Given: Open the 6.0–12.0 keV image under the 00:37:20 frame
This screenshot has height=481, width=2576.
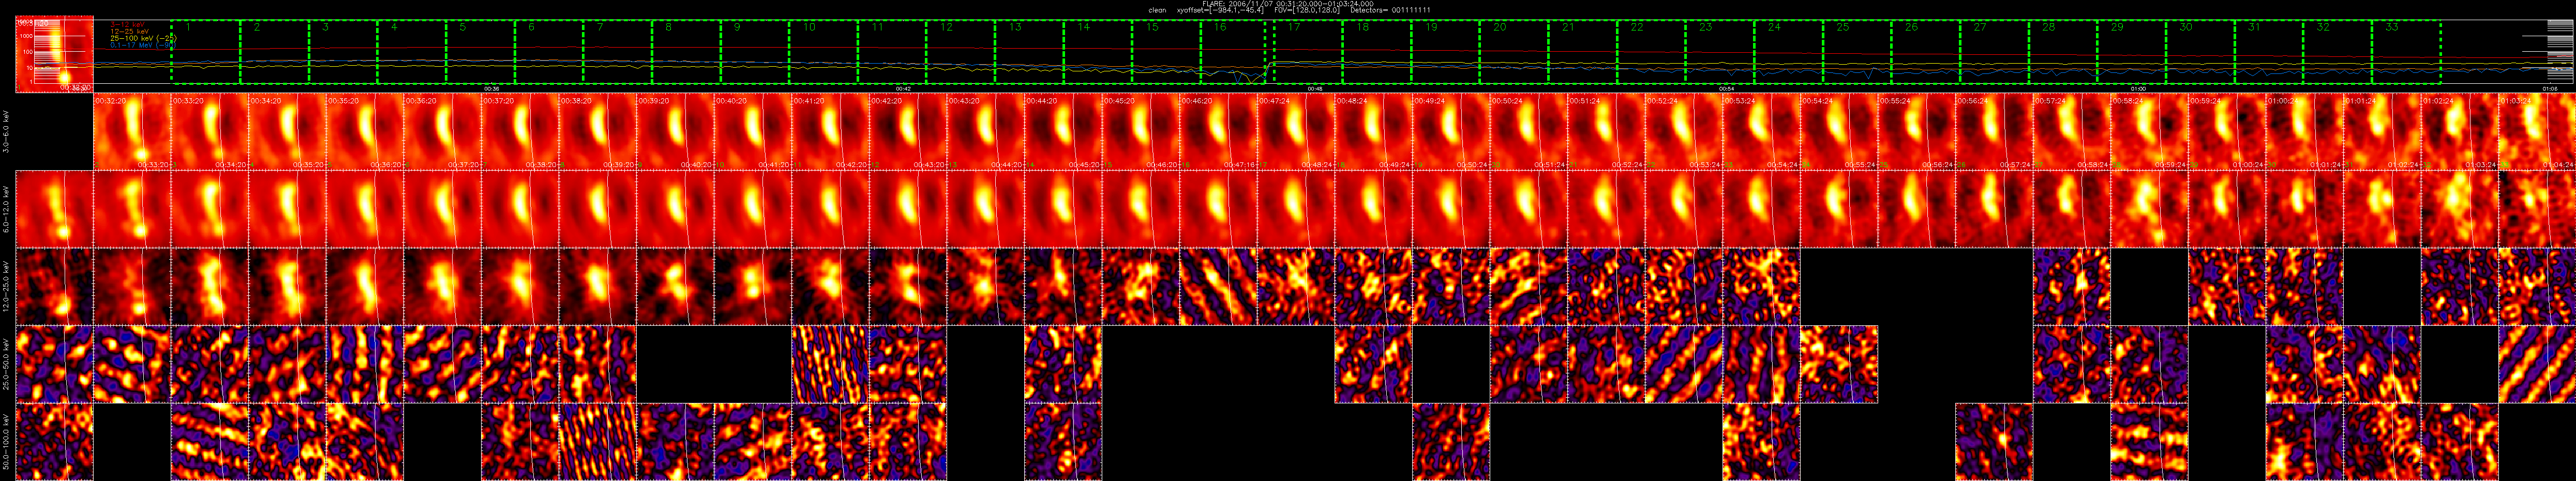Looking at the screenshot, I should pos(520,209).
